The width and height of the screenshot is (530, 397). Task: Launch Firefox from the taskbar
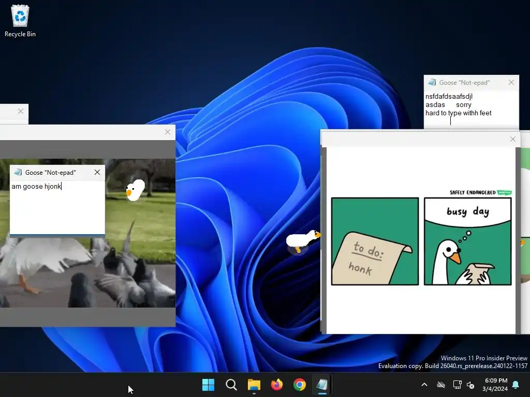click(x=277, y=385)
